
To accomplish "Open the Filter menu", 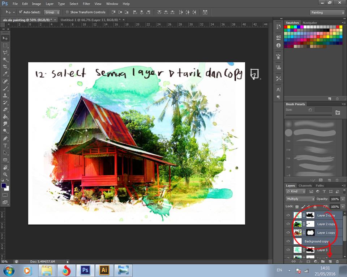I will coord(86,4).
